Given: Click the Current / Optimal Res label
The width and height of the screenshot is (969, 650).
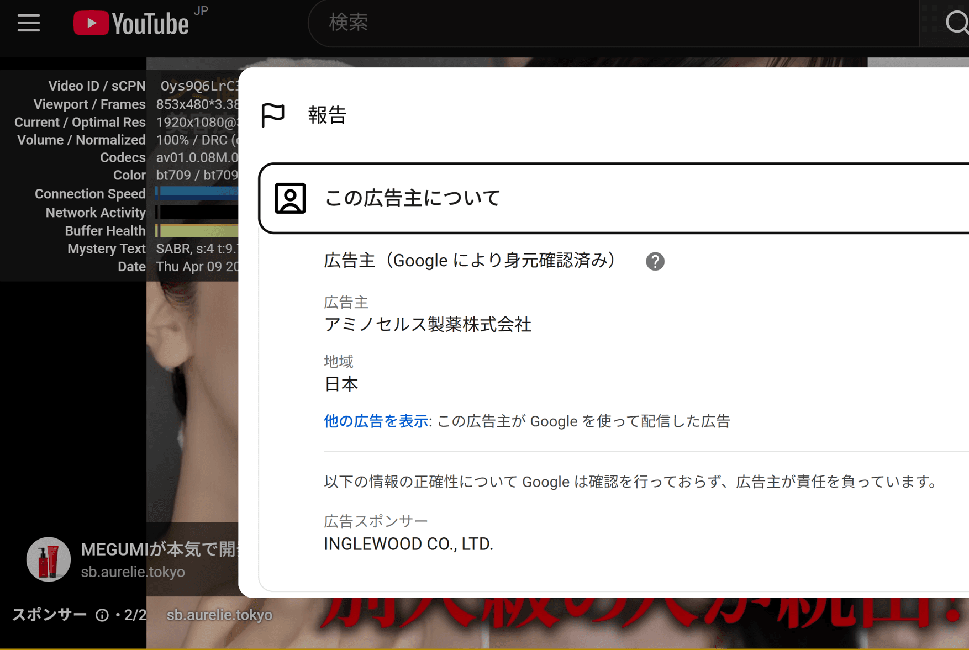Looking at the screenshot, I should pyautogui.click(x=80, y=122).
